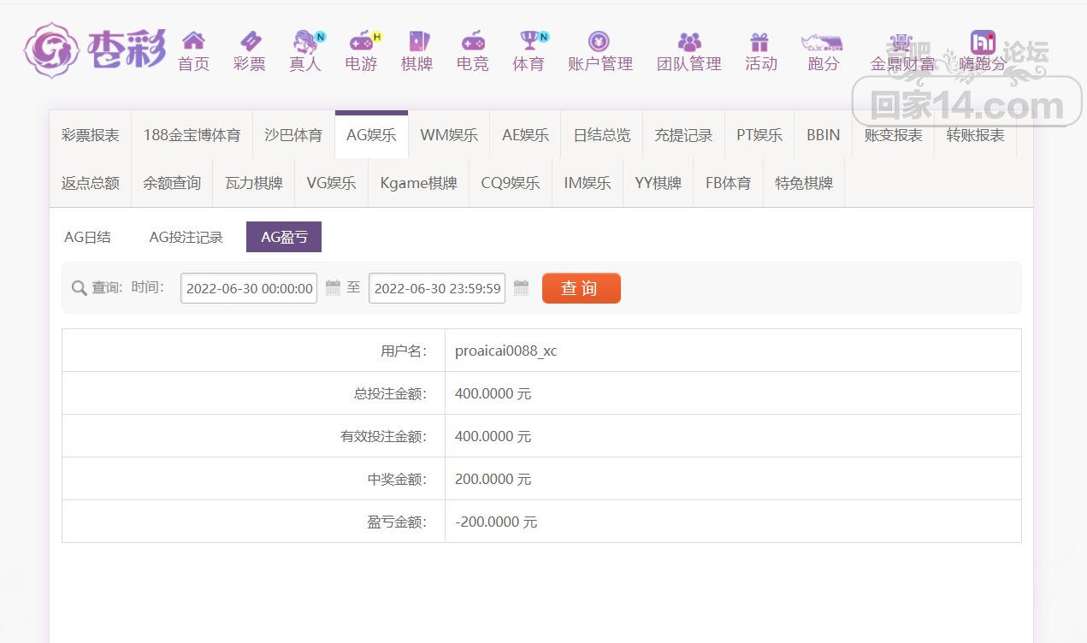Go to the 充提记录 tab
The height and width of the screenshot is (643, 1087).
tap(683, 135)
